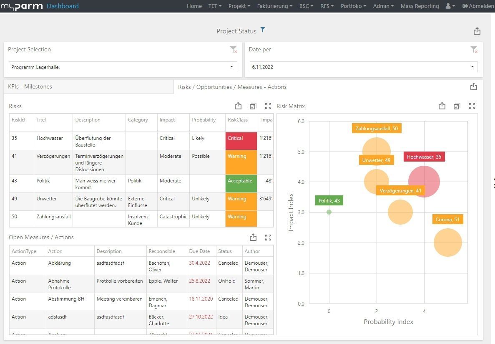Sort risks by the RiskClass column header
This screenshot has height=344, width=495.
pyautogui.click(x=238, y=120)
